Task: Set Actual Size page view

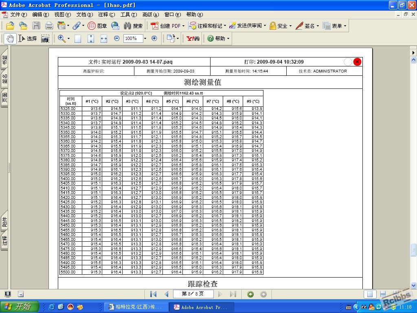Action: coord(78,39)
